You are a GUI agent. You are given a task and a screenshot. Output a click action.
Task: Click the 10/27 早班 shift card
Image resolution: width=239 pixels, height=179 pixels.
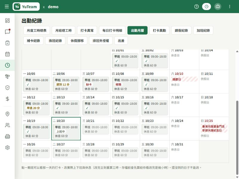[x=66, y=153]
